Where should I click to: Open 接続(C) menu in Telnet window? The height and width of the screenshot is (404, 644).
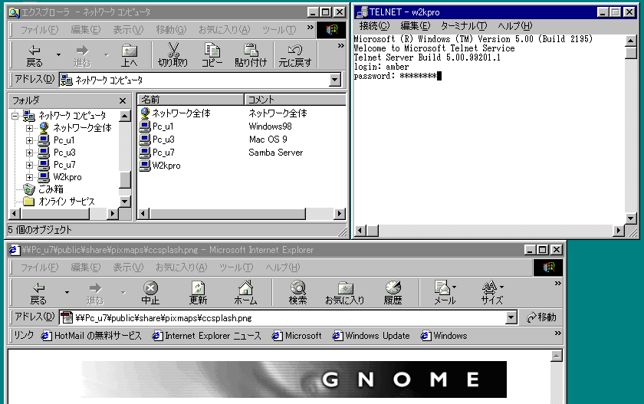(374, 26)
